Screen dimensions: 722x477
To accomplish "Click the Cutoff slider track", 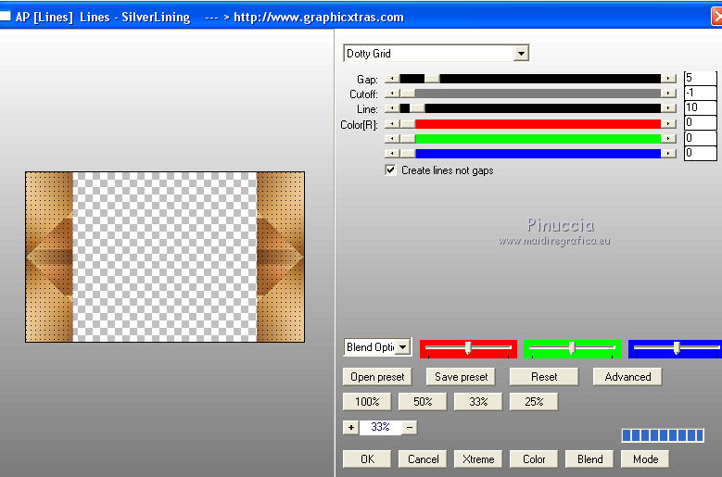I will [530, 94].
